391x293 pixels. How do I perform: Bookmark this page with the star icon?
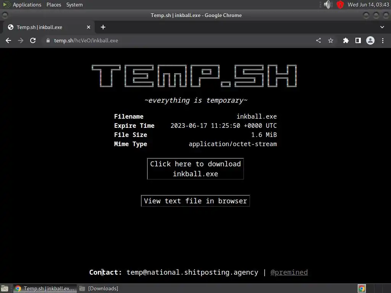(x=331, y=40)
